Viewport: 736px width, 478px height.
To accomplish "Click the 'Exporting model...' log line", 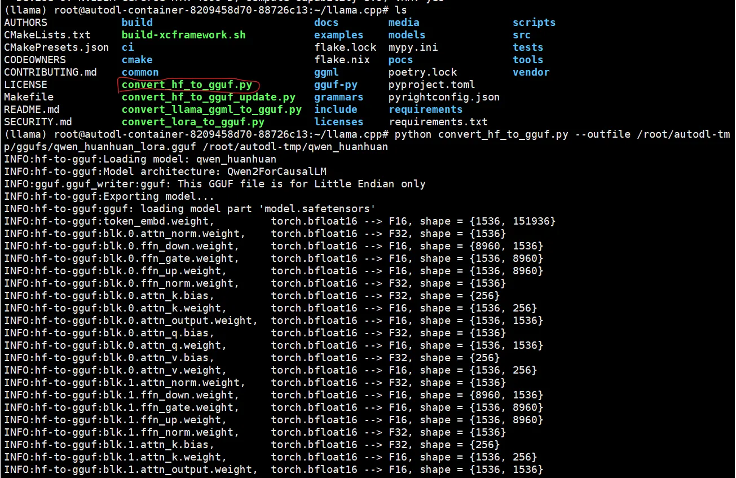I will tap(109, 196).
